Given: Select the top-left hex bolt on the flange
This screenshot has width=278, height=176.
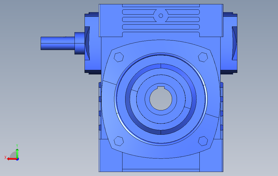Looking at the screenshot, I should click(x=119, y=57).
